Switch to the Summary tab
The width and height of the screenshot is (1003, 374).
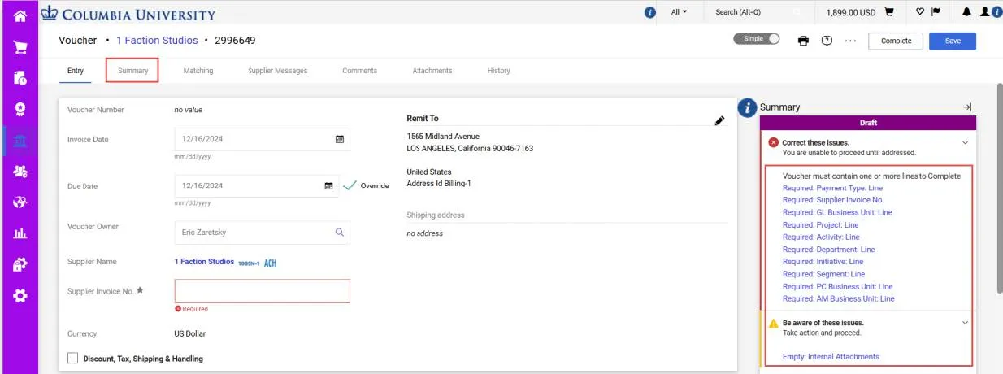click(x=132, y=71)
